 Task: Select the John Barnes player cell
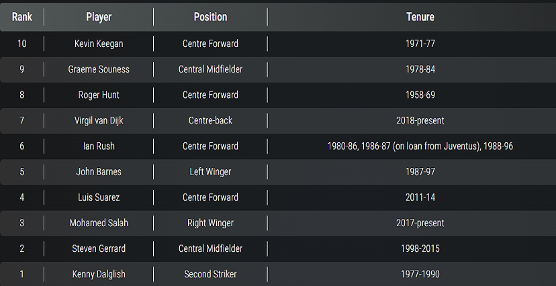pos(99,172)
